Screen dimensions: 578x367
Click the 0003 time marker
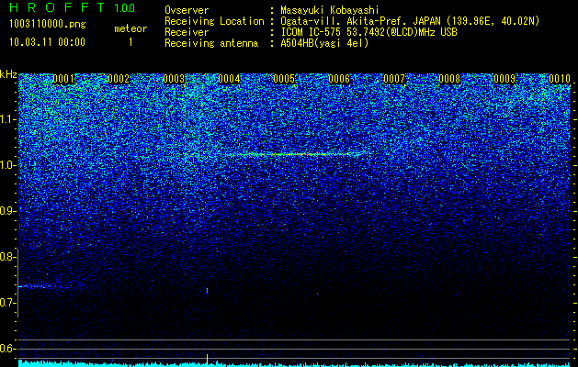pyautogui.click(x=174, y=79)
